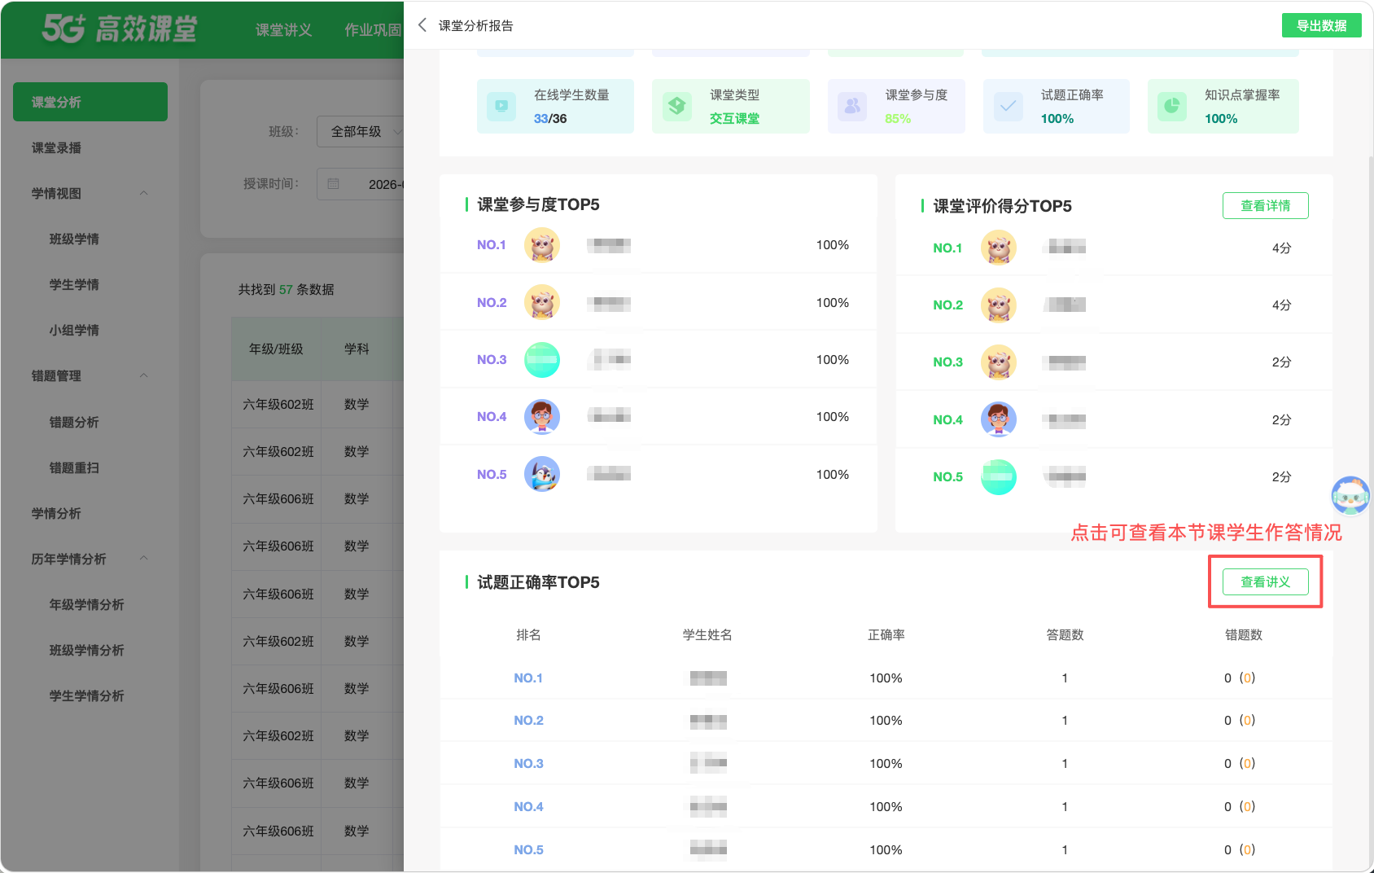Viewport: 1374px width, 873px height.
Task: Collapse the 学情视图 sidebar group
Action: (x=144, y=193)
